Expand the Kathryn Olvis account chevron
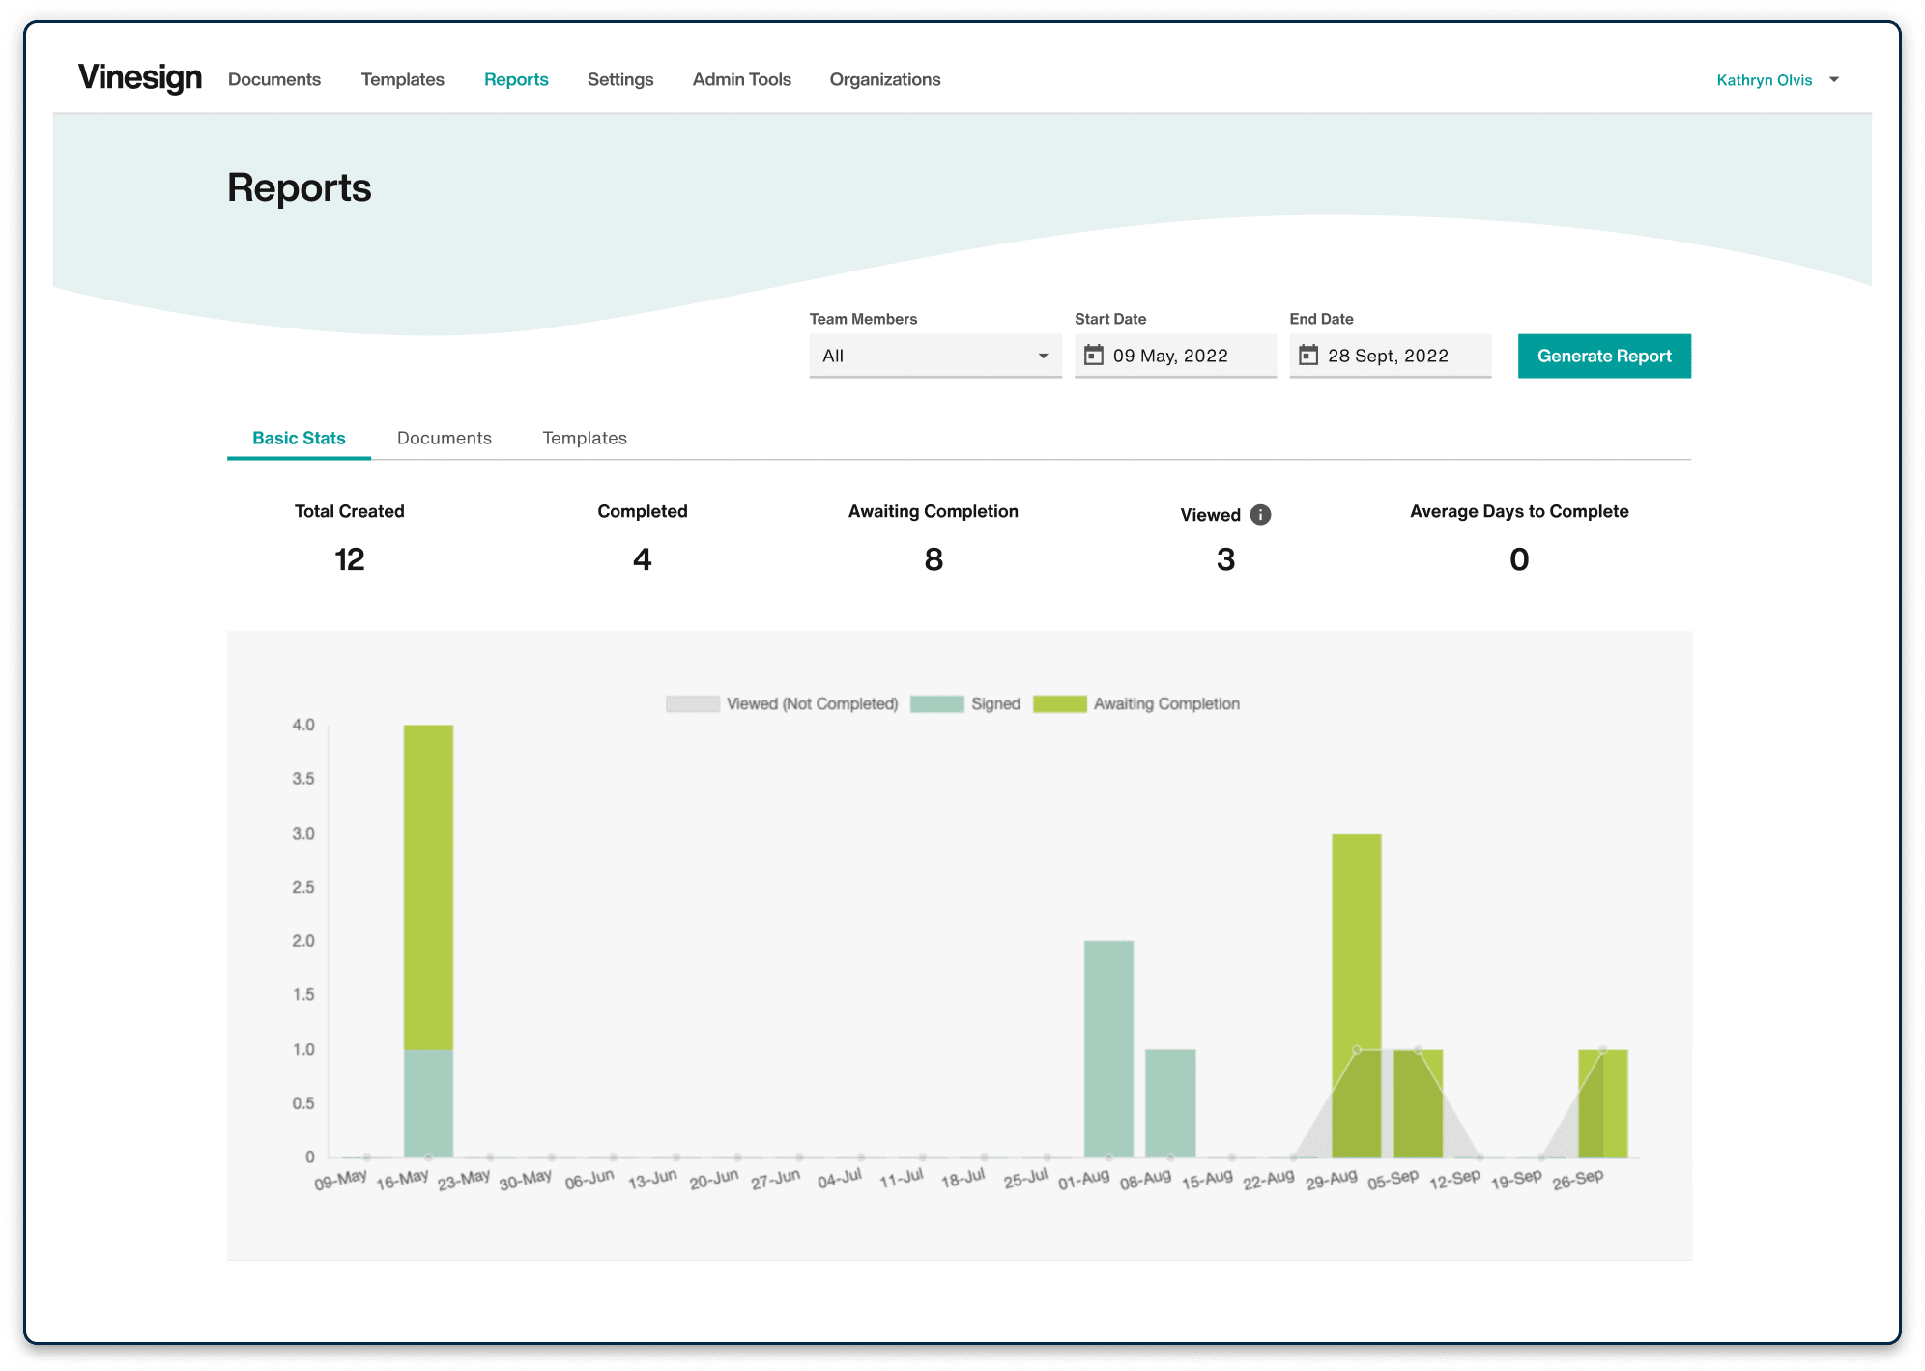 [x=1834, y=80]
